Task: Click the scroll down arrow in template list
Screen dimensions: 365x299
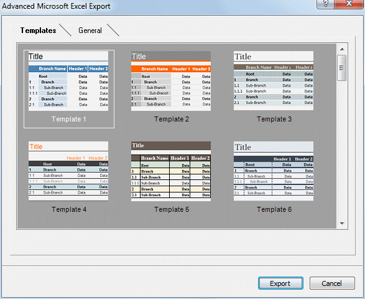Action: click(x=342, y=224)
